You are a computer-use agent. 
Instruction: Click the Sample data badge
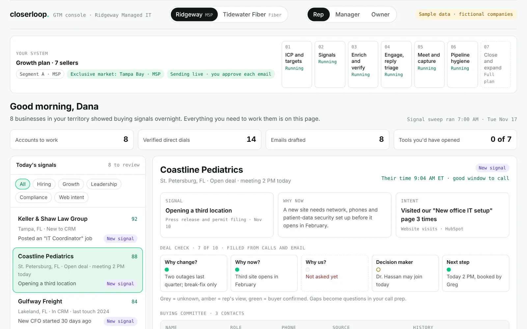466,14
